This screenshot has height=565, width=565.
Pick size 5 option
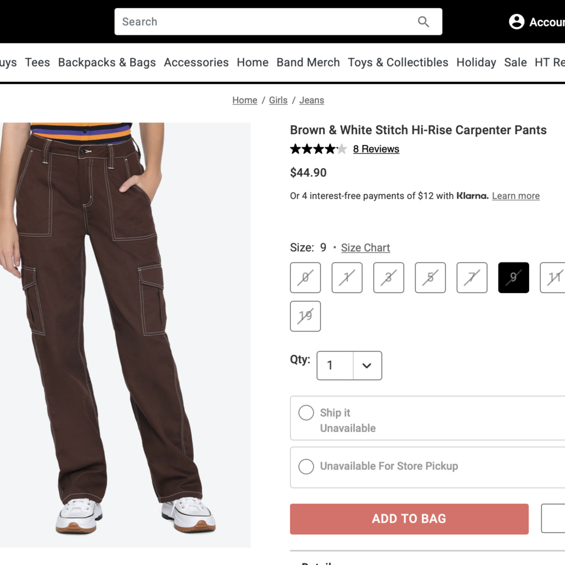430,278
